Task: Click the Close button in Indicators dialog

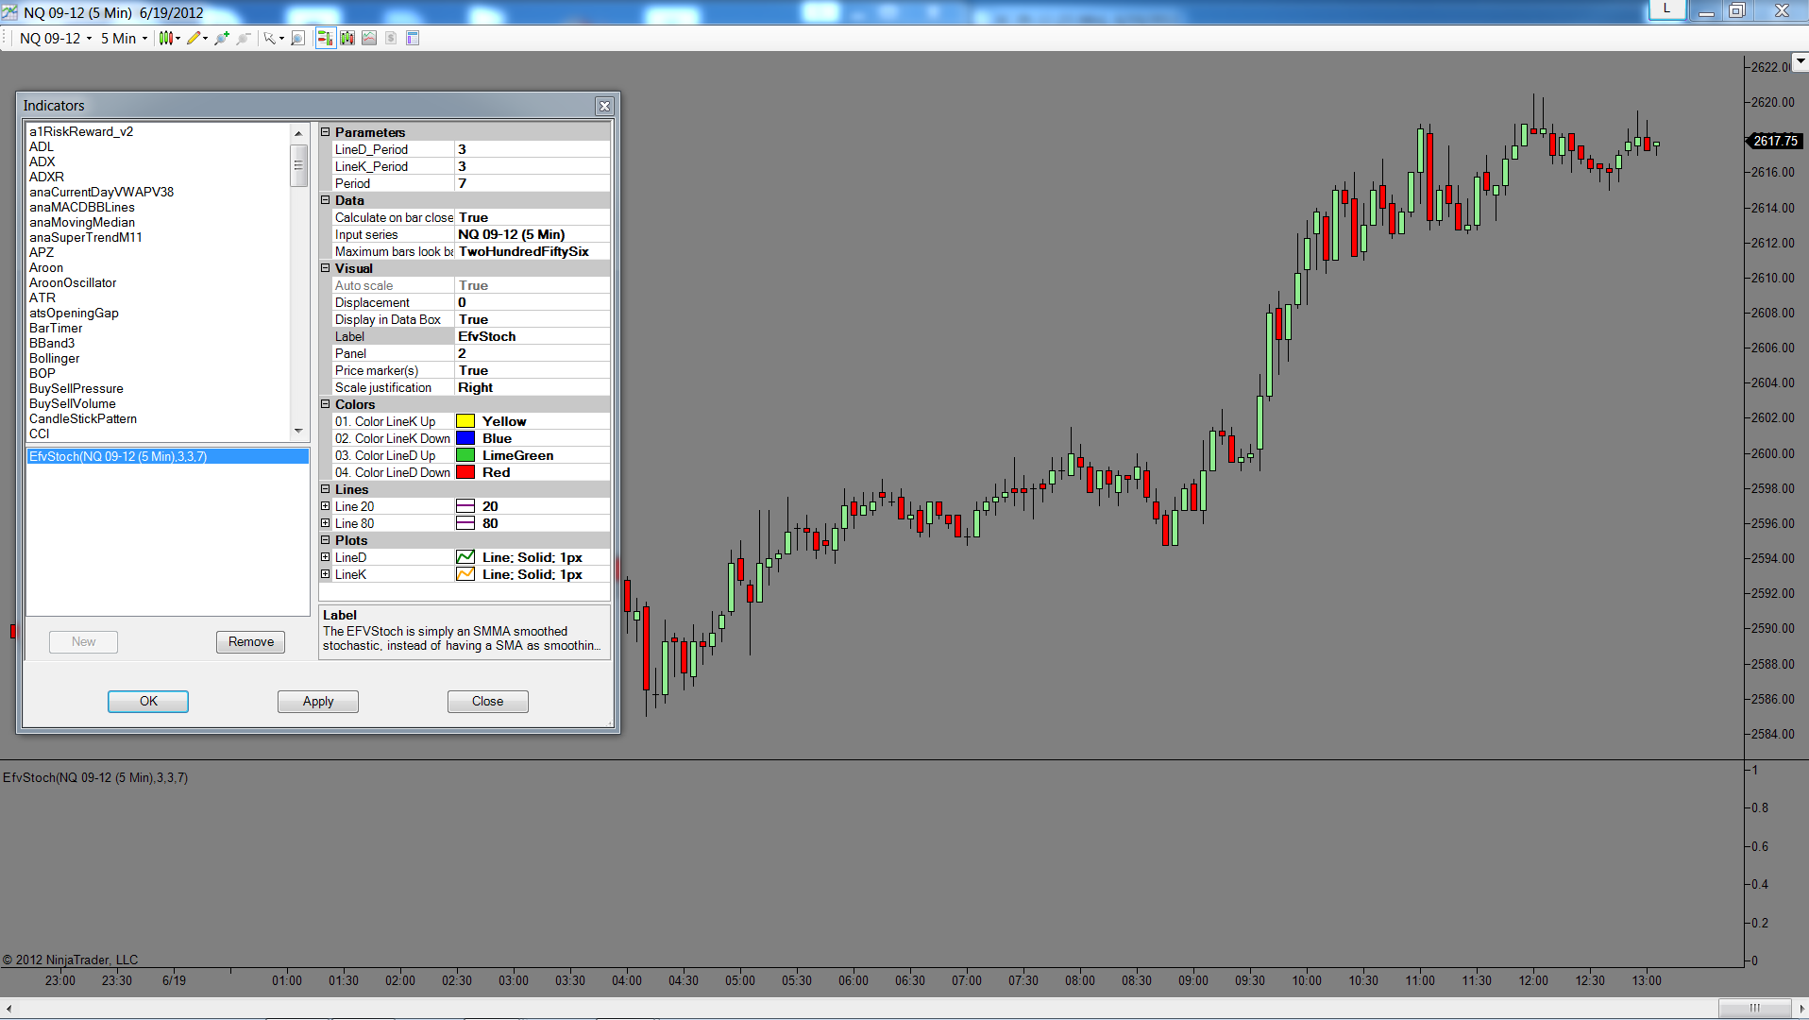Action: (488, 702)
